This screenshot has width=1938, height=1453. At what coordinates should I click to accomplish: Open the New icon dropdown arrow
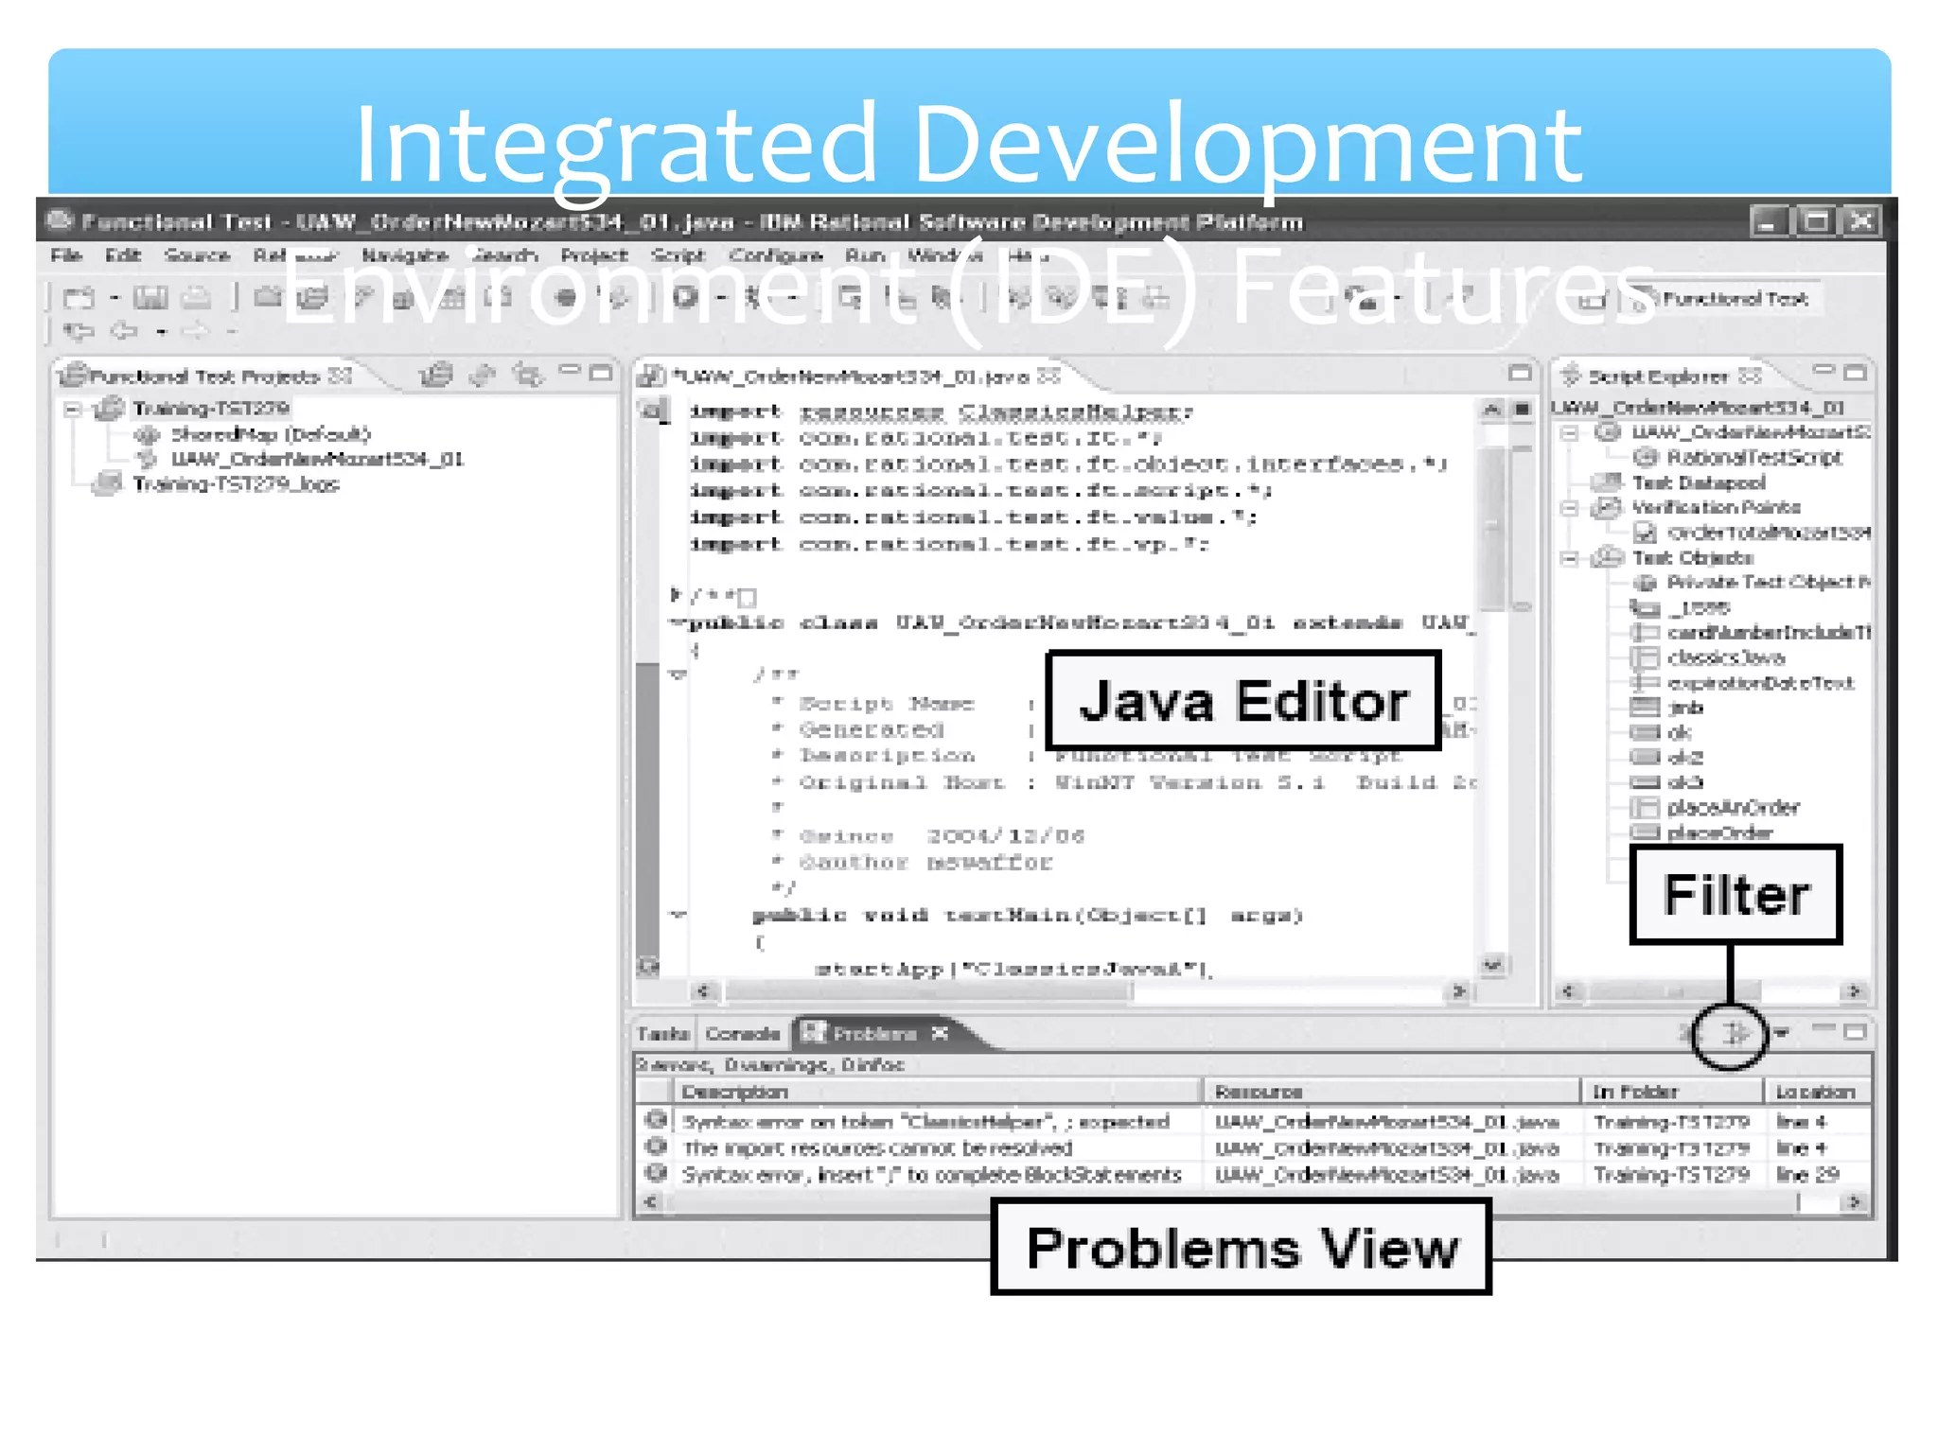tap(115, 299)
